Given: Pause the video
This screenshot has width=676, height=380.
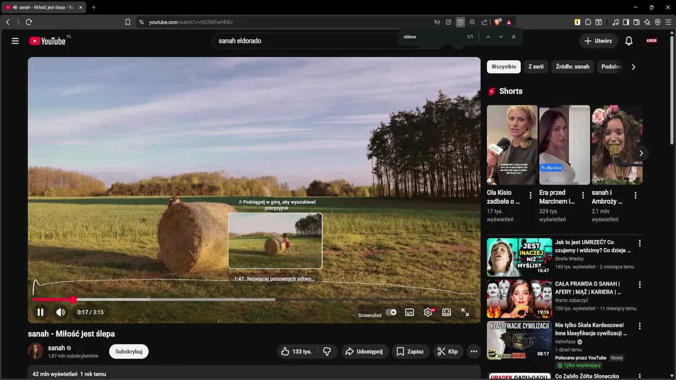Looking at the screenshot, I should [x=40, y=312].
